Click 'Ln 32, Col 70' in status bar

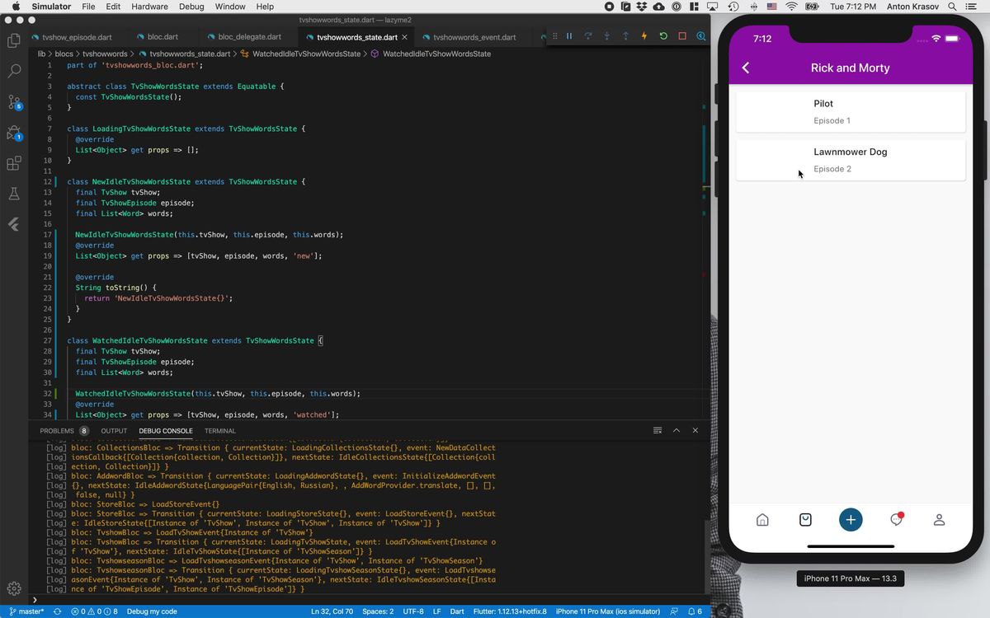[332, 611]
